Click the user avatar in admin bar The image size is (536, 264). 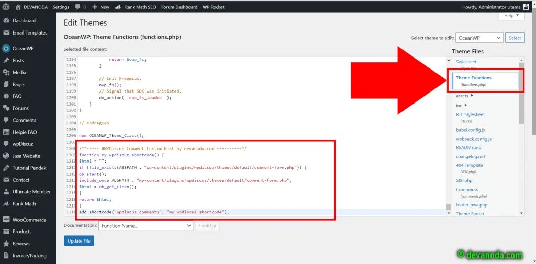[x=526, y=7]
